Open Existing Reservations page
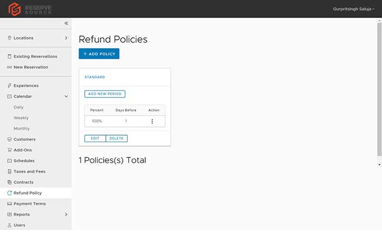 35,57
